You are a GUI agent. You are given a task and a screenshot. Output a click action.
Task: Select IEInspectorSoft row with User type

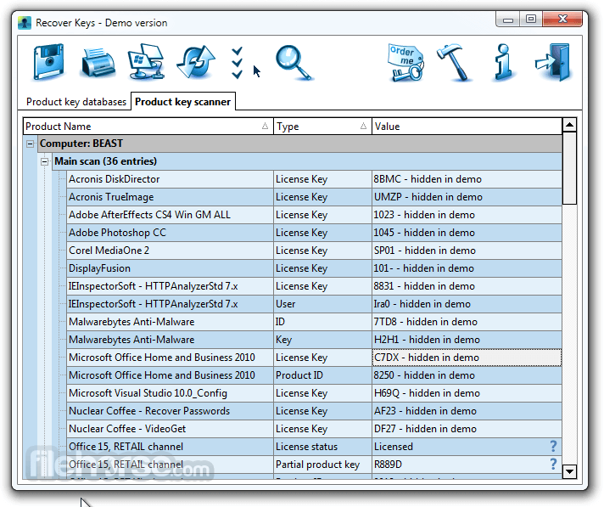(315, 304)
